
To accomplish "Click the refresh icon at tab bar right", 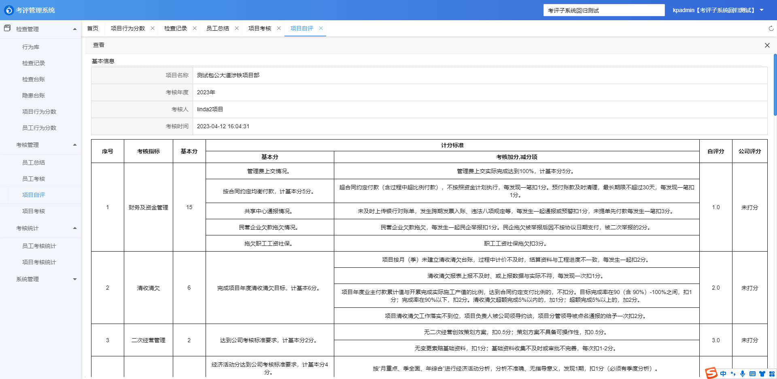I will point(771,28).
